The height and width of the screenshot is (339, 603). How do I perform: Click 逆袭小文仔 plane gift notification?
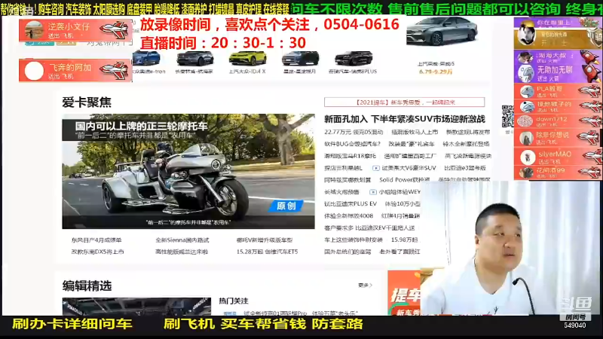75,30
